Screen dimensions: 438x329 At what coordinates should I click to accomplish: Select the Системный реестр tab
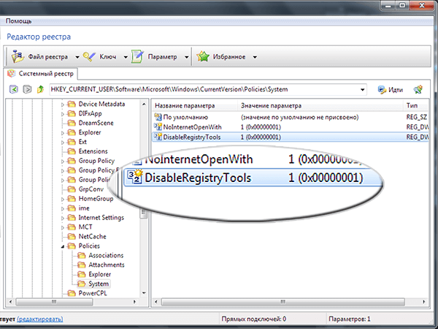click(41, 74)
